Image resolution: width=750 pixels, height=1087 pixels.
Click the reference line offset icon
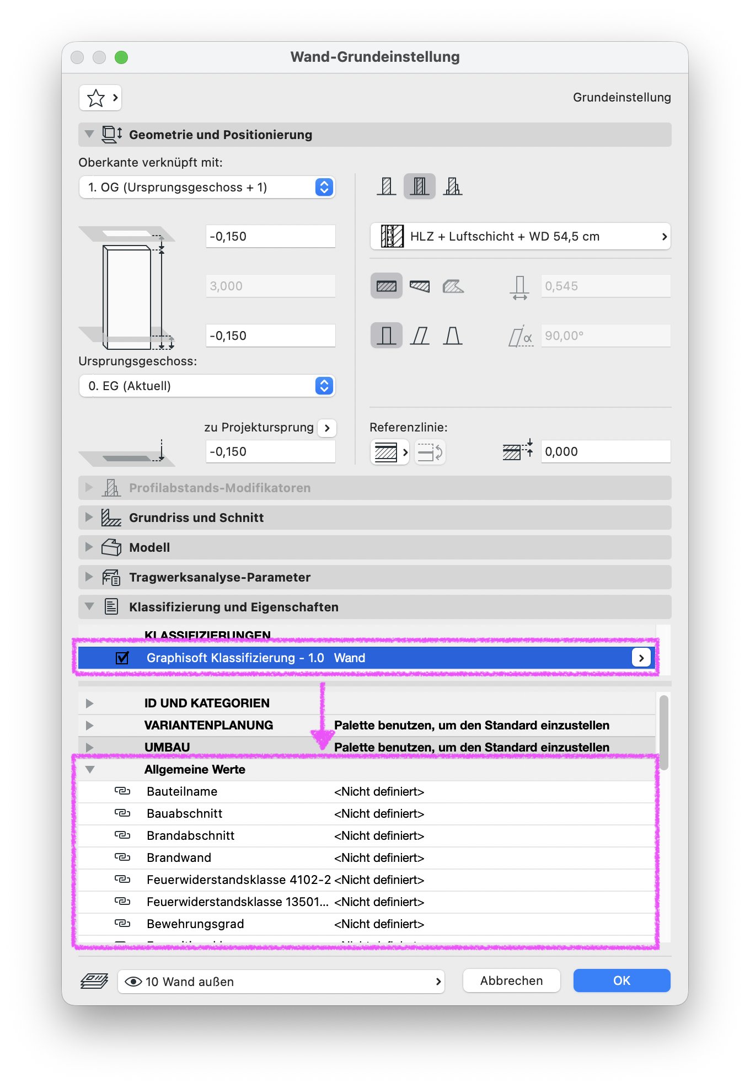[x=518, y=450]
